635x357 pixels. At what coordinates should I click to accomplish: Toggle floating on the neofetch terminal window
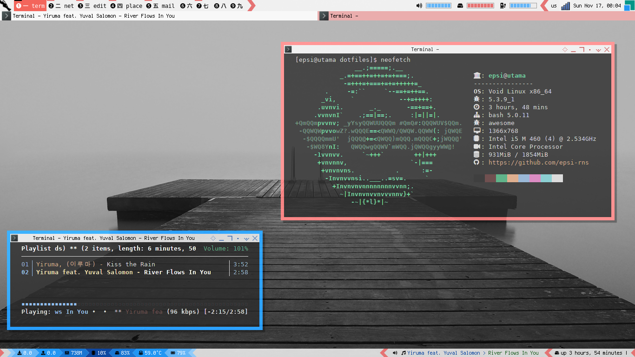click(x=565, y=49)
